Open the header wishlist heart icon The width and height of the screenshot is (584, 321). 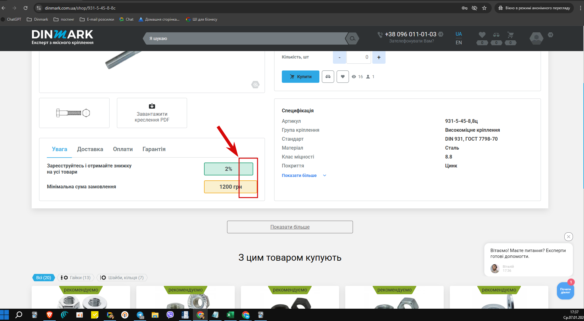482,35
